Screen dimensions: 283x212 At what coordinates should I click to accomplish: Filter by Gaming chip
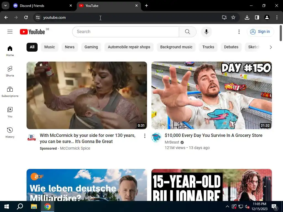click(x=91, y=47)
